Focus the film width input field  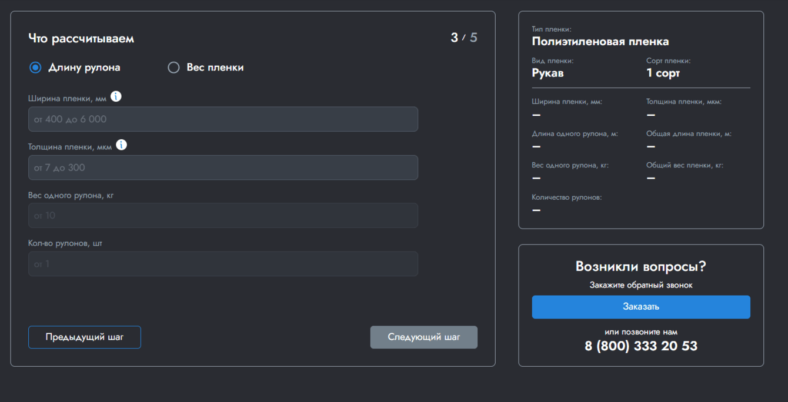[223, 119]
